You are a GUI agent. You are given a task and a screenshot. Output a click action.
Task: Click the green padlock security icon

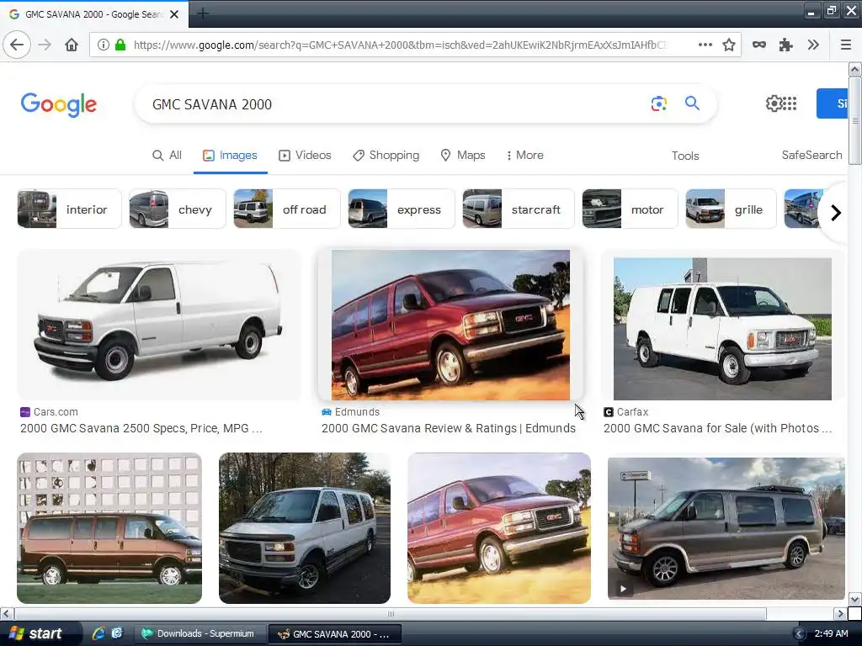120,45
